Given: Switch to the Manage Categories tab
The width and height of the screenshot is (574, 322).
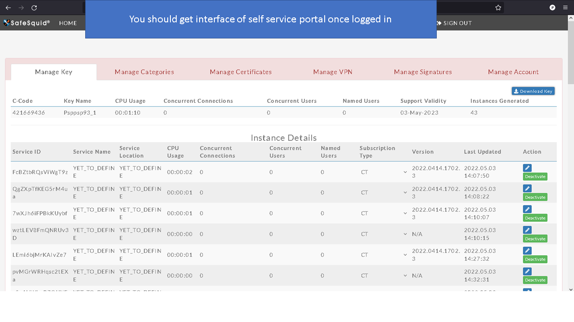Looking at the screenshot, I should 144,72.
